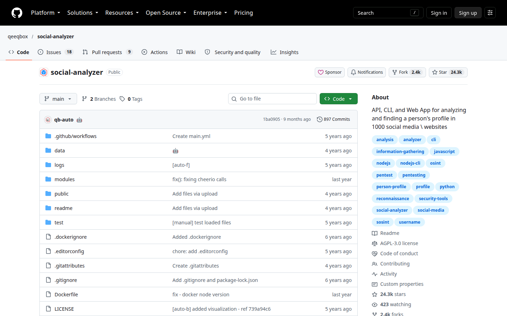
Task: Click the Activity pulse icon
Action: pos(375,274)
